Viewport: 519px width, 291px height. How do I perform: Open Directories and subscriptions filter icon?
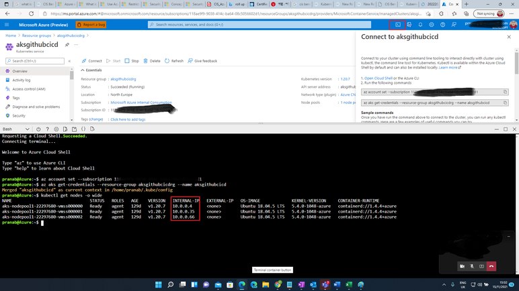click(409, 25)
